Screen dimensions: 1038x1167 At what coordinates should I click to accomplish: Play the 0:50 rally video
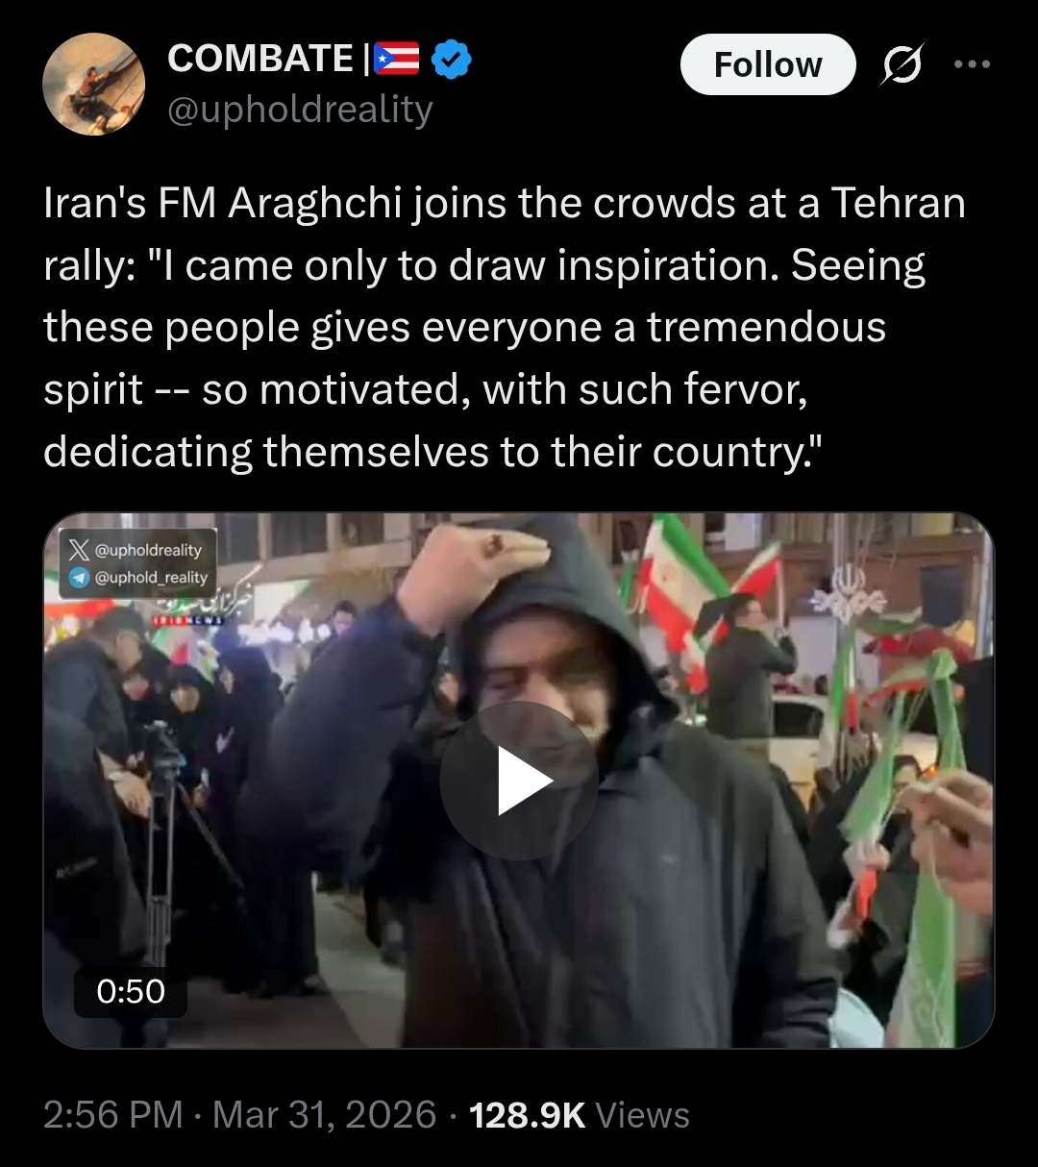pos(519,780)
